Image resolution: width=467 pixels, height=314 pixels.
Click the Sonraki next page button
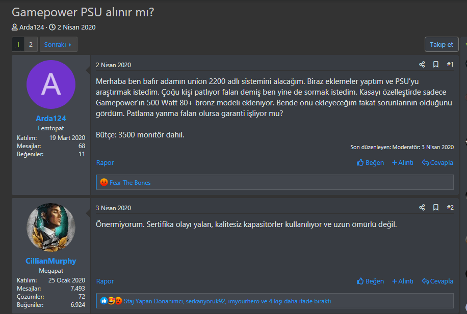click(x=58, y=45)
